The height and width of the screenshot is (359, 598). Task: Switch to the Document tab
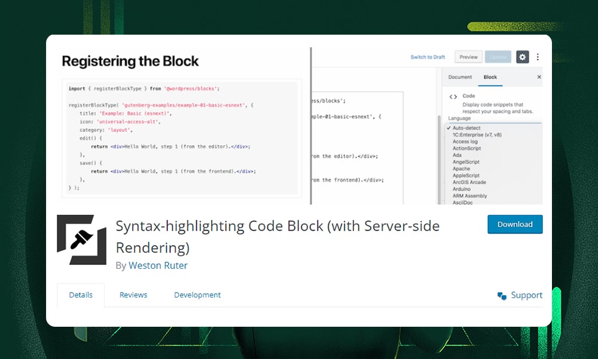click(x=460, y=77)
